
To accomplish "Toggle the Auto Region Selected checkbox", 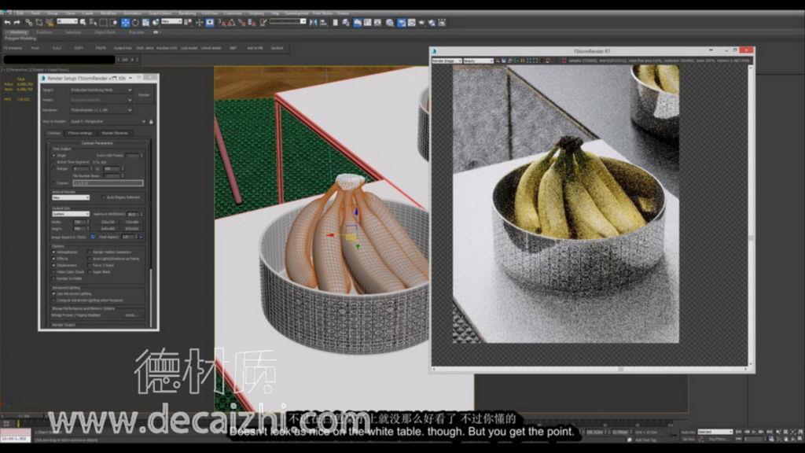I will click(104, 197).
